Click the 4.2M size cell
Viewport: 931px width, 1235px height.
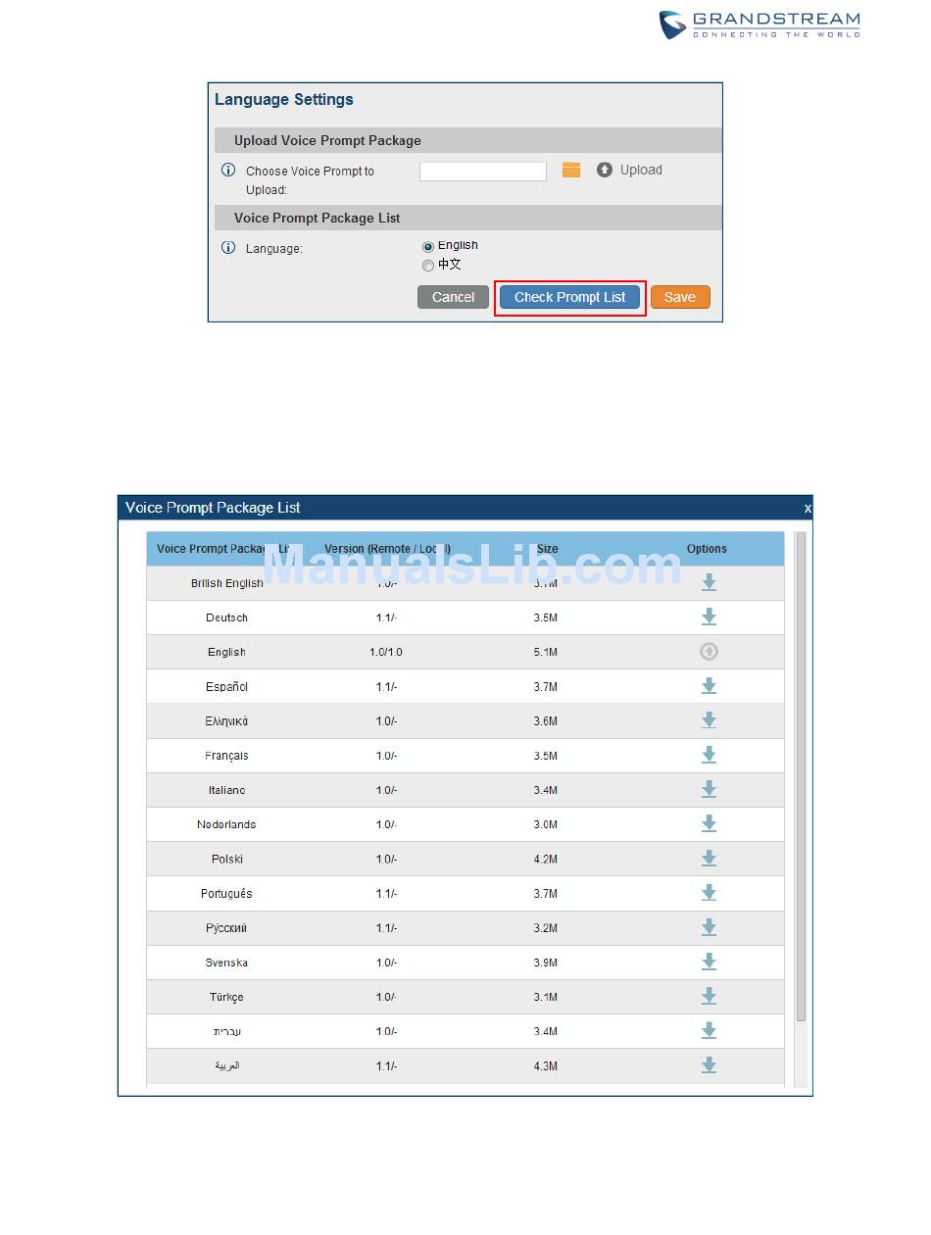coord(546,859)
